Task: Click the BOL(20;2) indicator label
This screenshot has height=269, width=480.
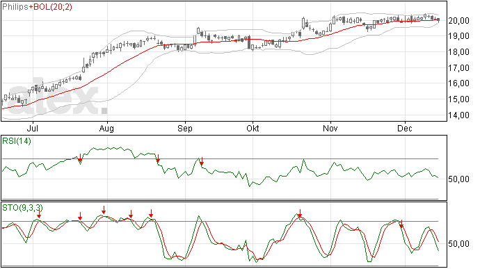Action: point(53,7)
